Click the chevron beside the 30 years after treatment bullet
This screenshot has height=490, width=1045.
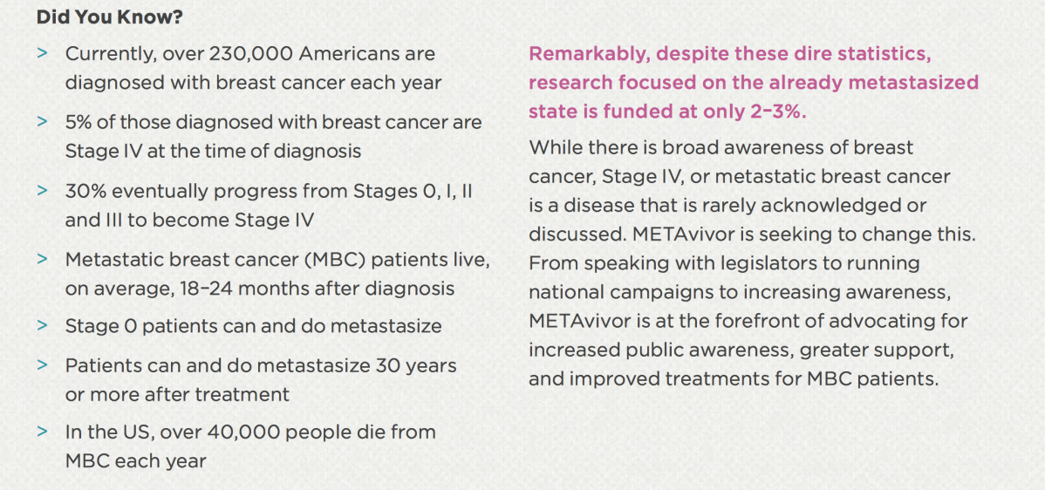(42, 365)
